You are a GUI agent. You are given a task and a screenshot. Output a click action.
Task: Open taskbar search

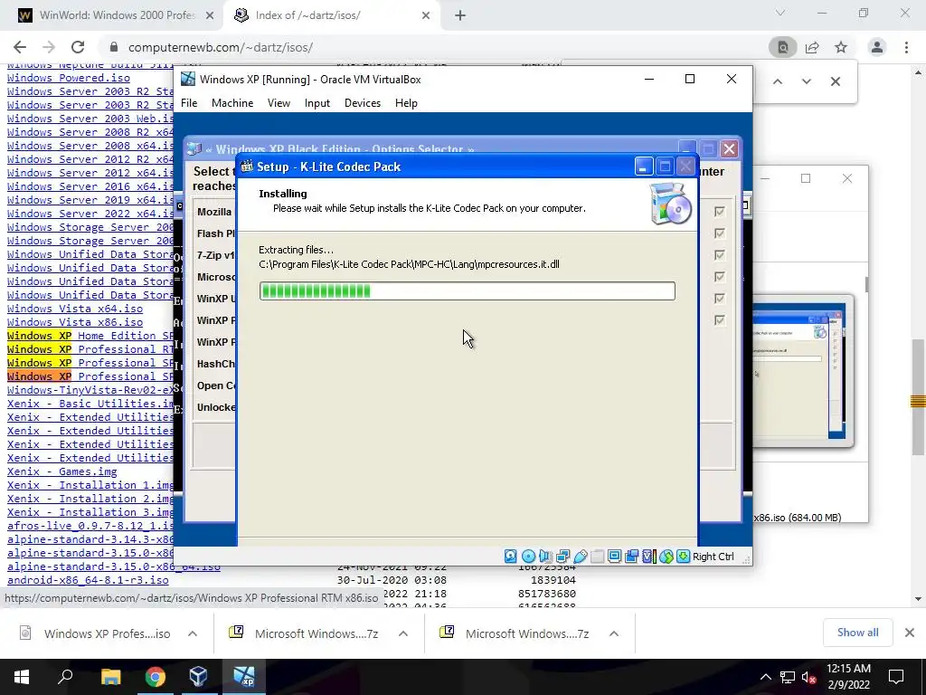(x=65, y=677)
